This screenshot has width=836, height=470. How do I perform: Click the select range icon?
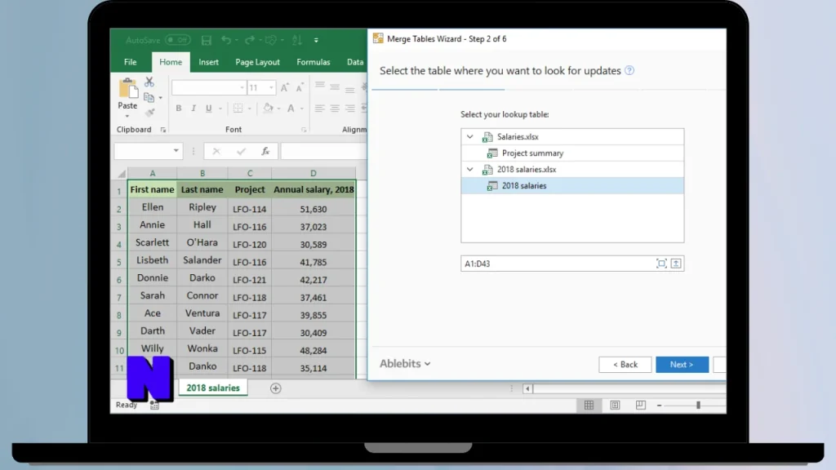coord(676,264)
